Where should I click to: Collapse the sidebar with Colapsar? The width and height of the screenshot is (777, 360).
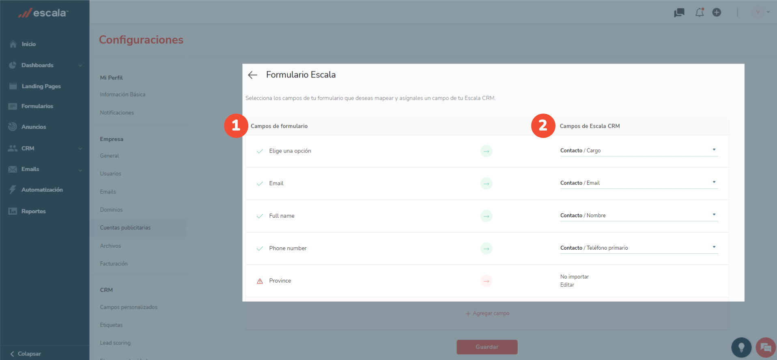(x=26, y=354)
